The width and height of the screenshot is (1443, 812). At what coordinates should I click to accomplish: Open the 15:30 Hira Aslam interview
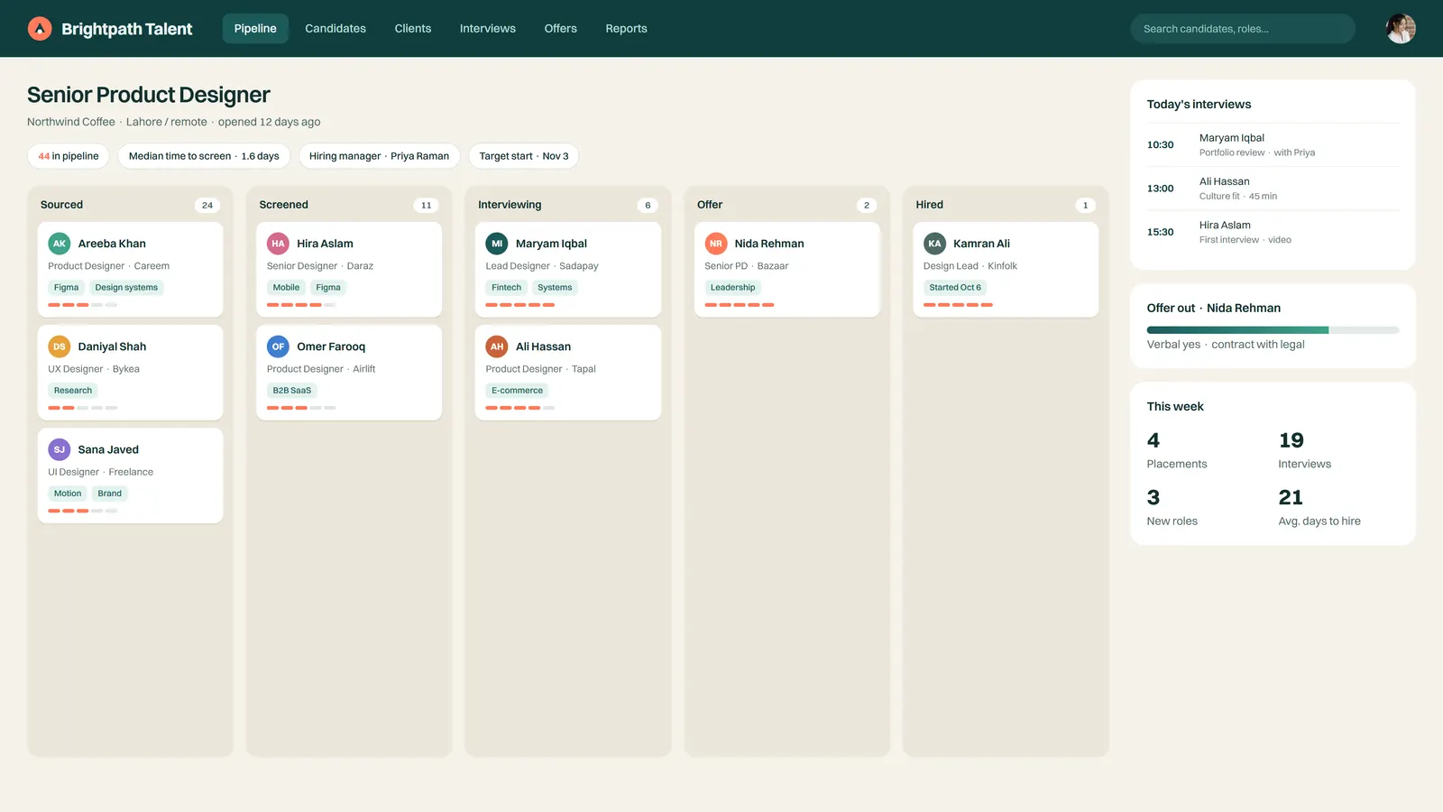click(1273, 232)
